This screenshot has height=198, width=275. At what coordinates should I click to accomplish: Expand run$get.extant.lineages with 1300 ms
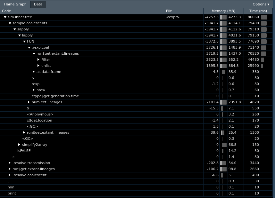(24, 132)
